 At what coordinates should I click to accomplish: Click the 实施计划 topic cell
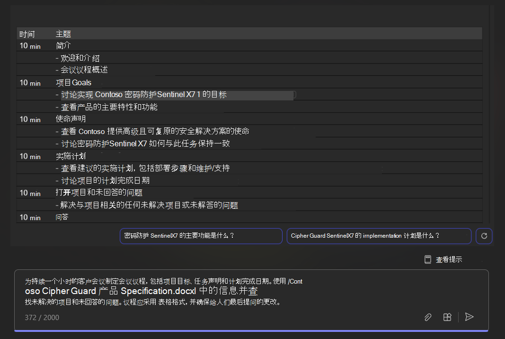pos(71,156)
